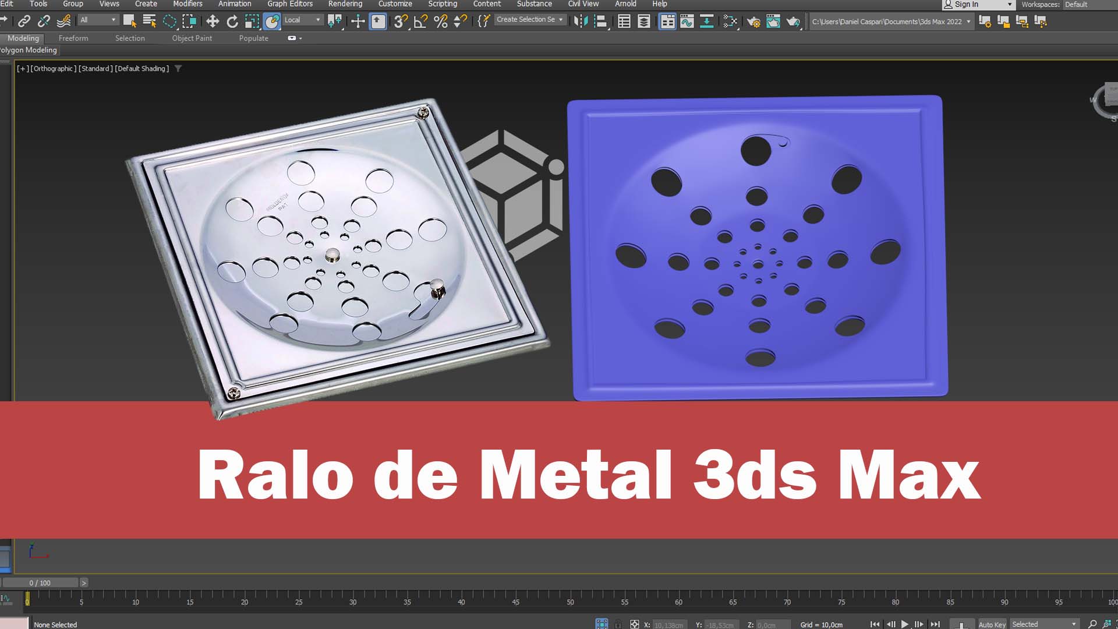The height and width of the screenshot is (629, 1118).
Task: Click the Select and Link chain icon
Action: pos(24,22)
